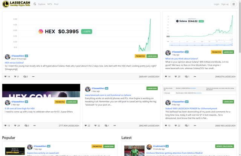Open '0.38 cent all time high for HEX' title
Screen dimensions: 241x156
20,109
